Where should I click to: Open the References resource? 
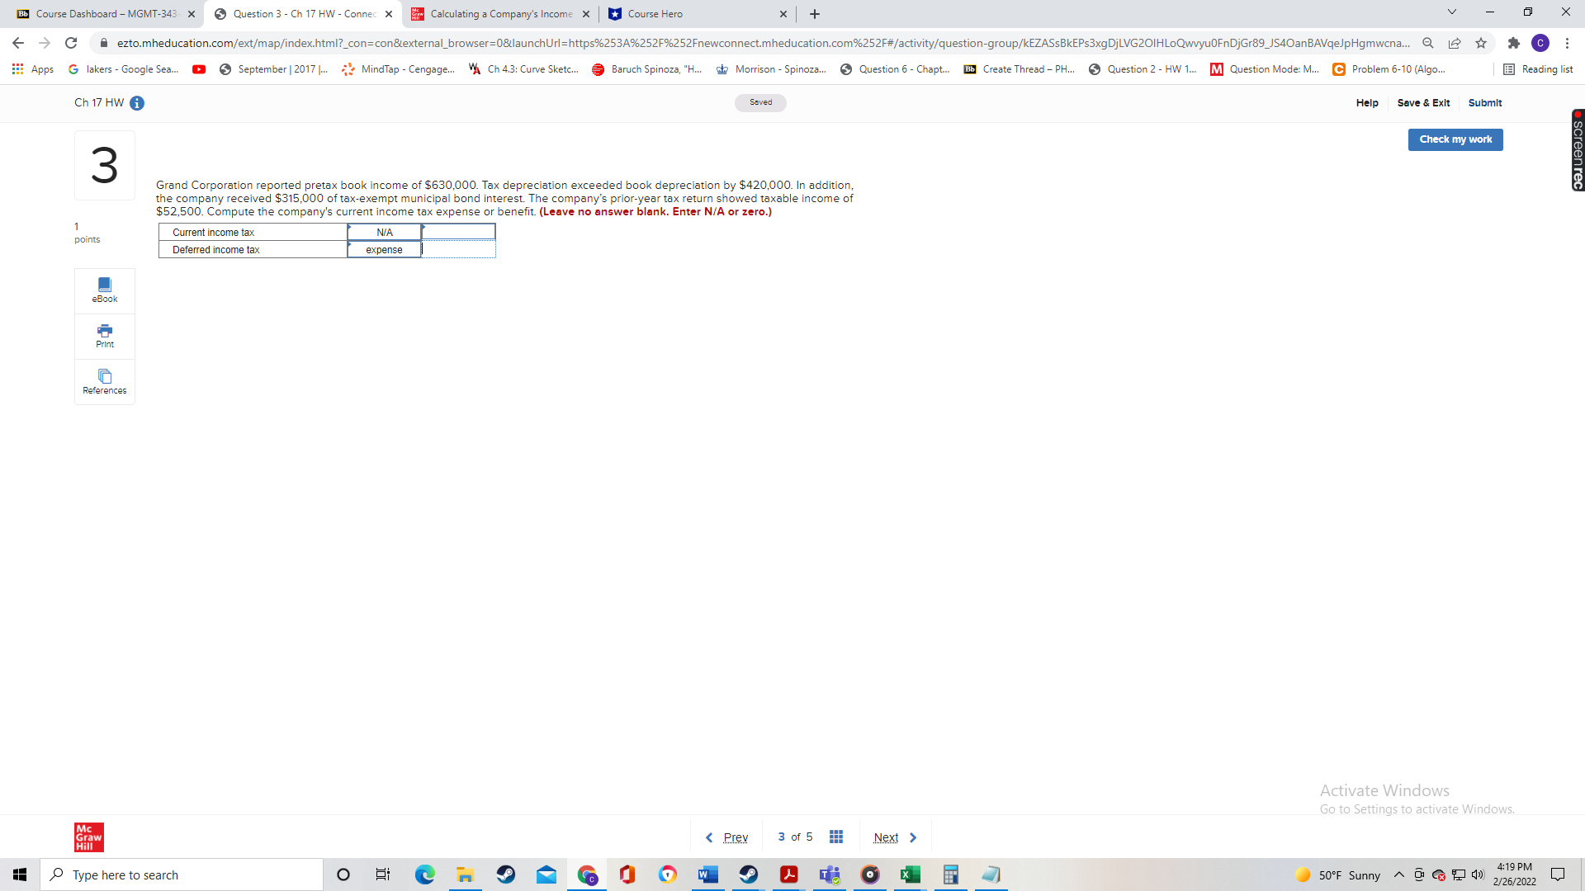(104, 381)
